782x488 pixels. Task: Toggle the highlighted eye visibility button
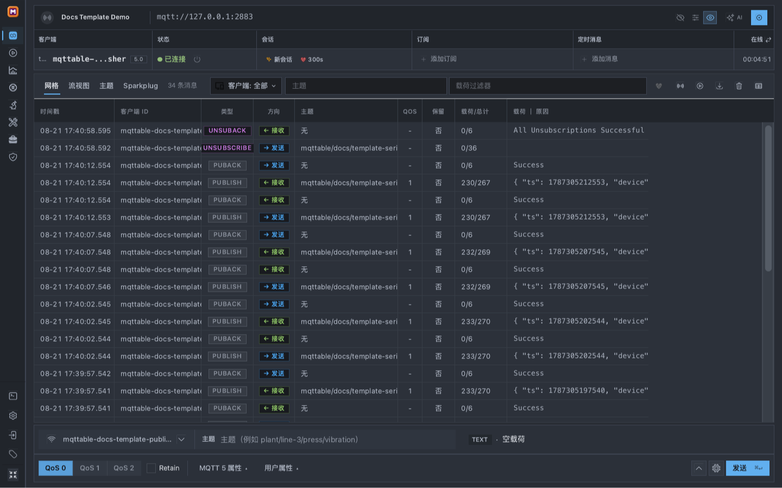point(710,18)
